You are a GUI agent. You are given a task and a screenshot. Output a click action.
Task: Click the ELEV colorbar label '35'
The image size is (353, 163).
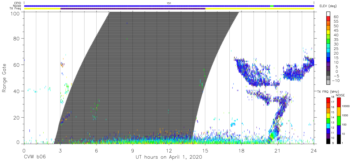(336, 40)
